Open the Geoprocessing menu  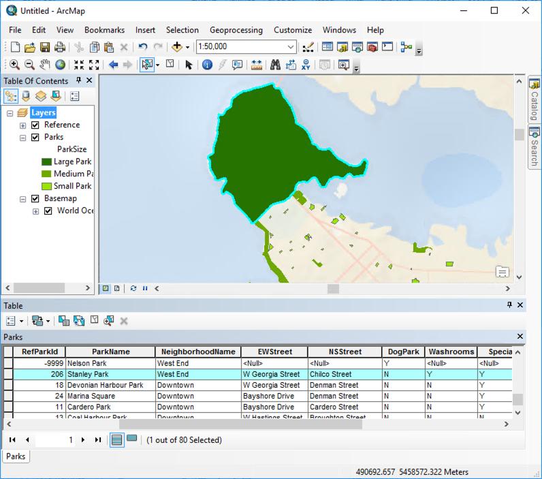(236, 30)
